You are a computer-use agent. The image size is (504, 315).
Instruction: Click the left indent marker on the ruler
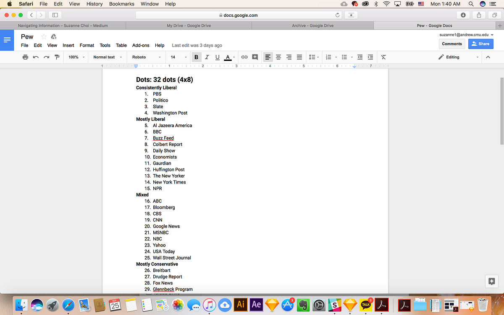pyautogui.click(x=136, y=67)
